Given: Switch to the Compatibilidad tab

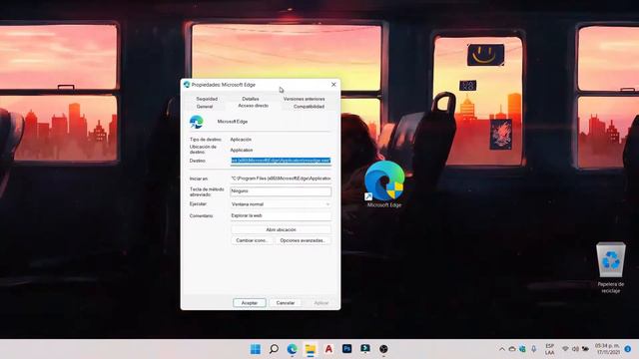Looking at the screenshot, I should click(x=309, y=107).
